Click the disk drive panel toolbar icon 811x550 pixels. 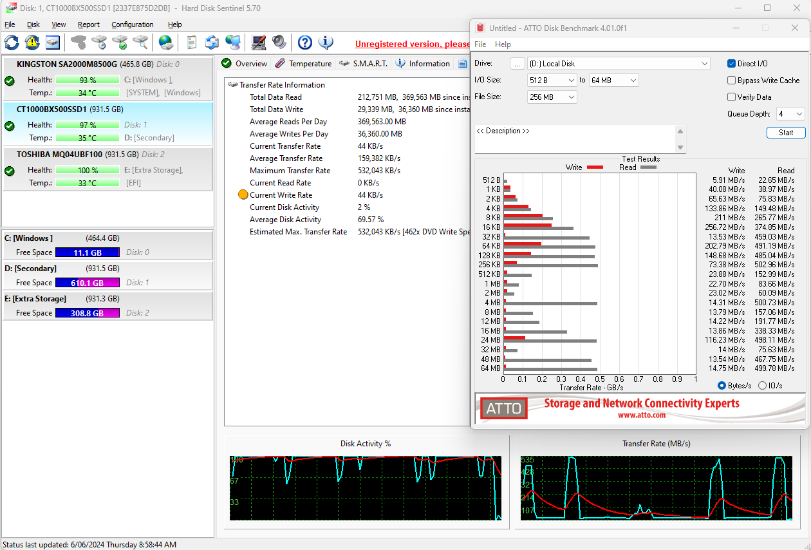coord(53,43)
